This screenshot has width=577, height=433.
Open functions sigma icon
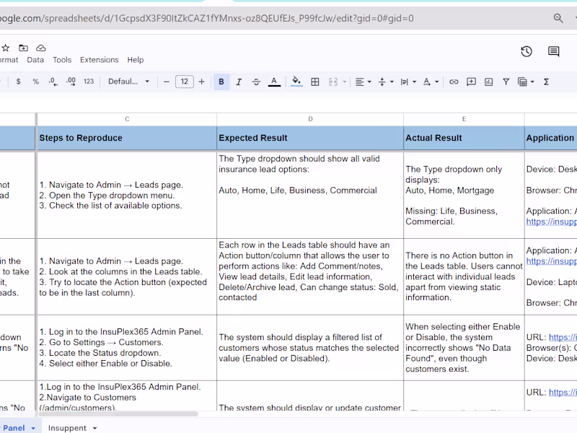click(x=546, y=82)
